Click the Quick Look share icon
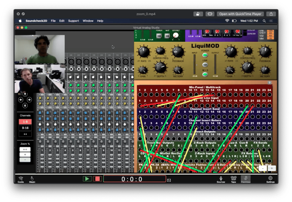This screenshot has width=292, height=202. pyautogui.click(x=271, y=14)
